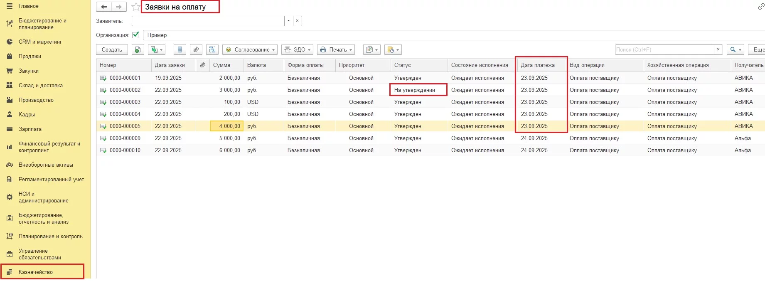The width and height of the screenshot is (765, 281).
Task: Open Планирование и контроль section
Action: [50, 236]
